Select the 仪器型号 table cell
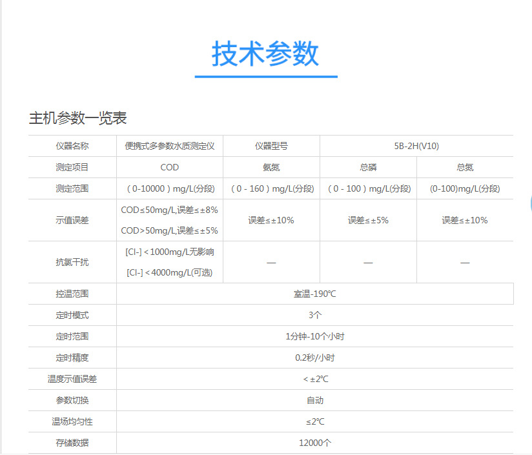Screen dimensions: 532x455 pos(271,146)
